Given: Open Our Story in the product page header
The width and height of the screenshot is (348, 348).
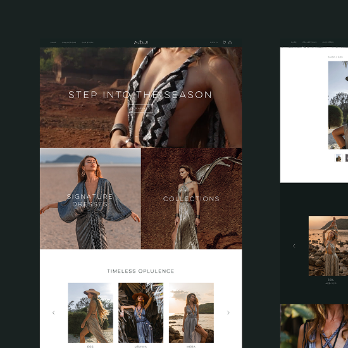Looking at the screenshot, I should click(328, 42).
